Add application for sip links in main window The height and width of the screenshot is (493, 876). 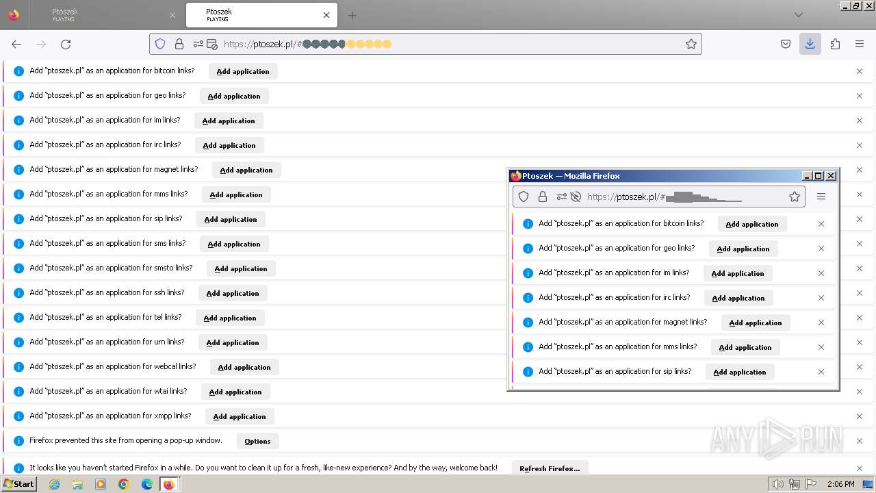231,219
